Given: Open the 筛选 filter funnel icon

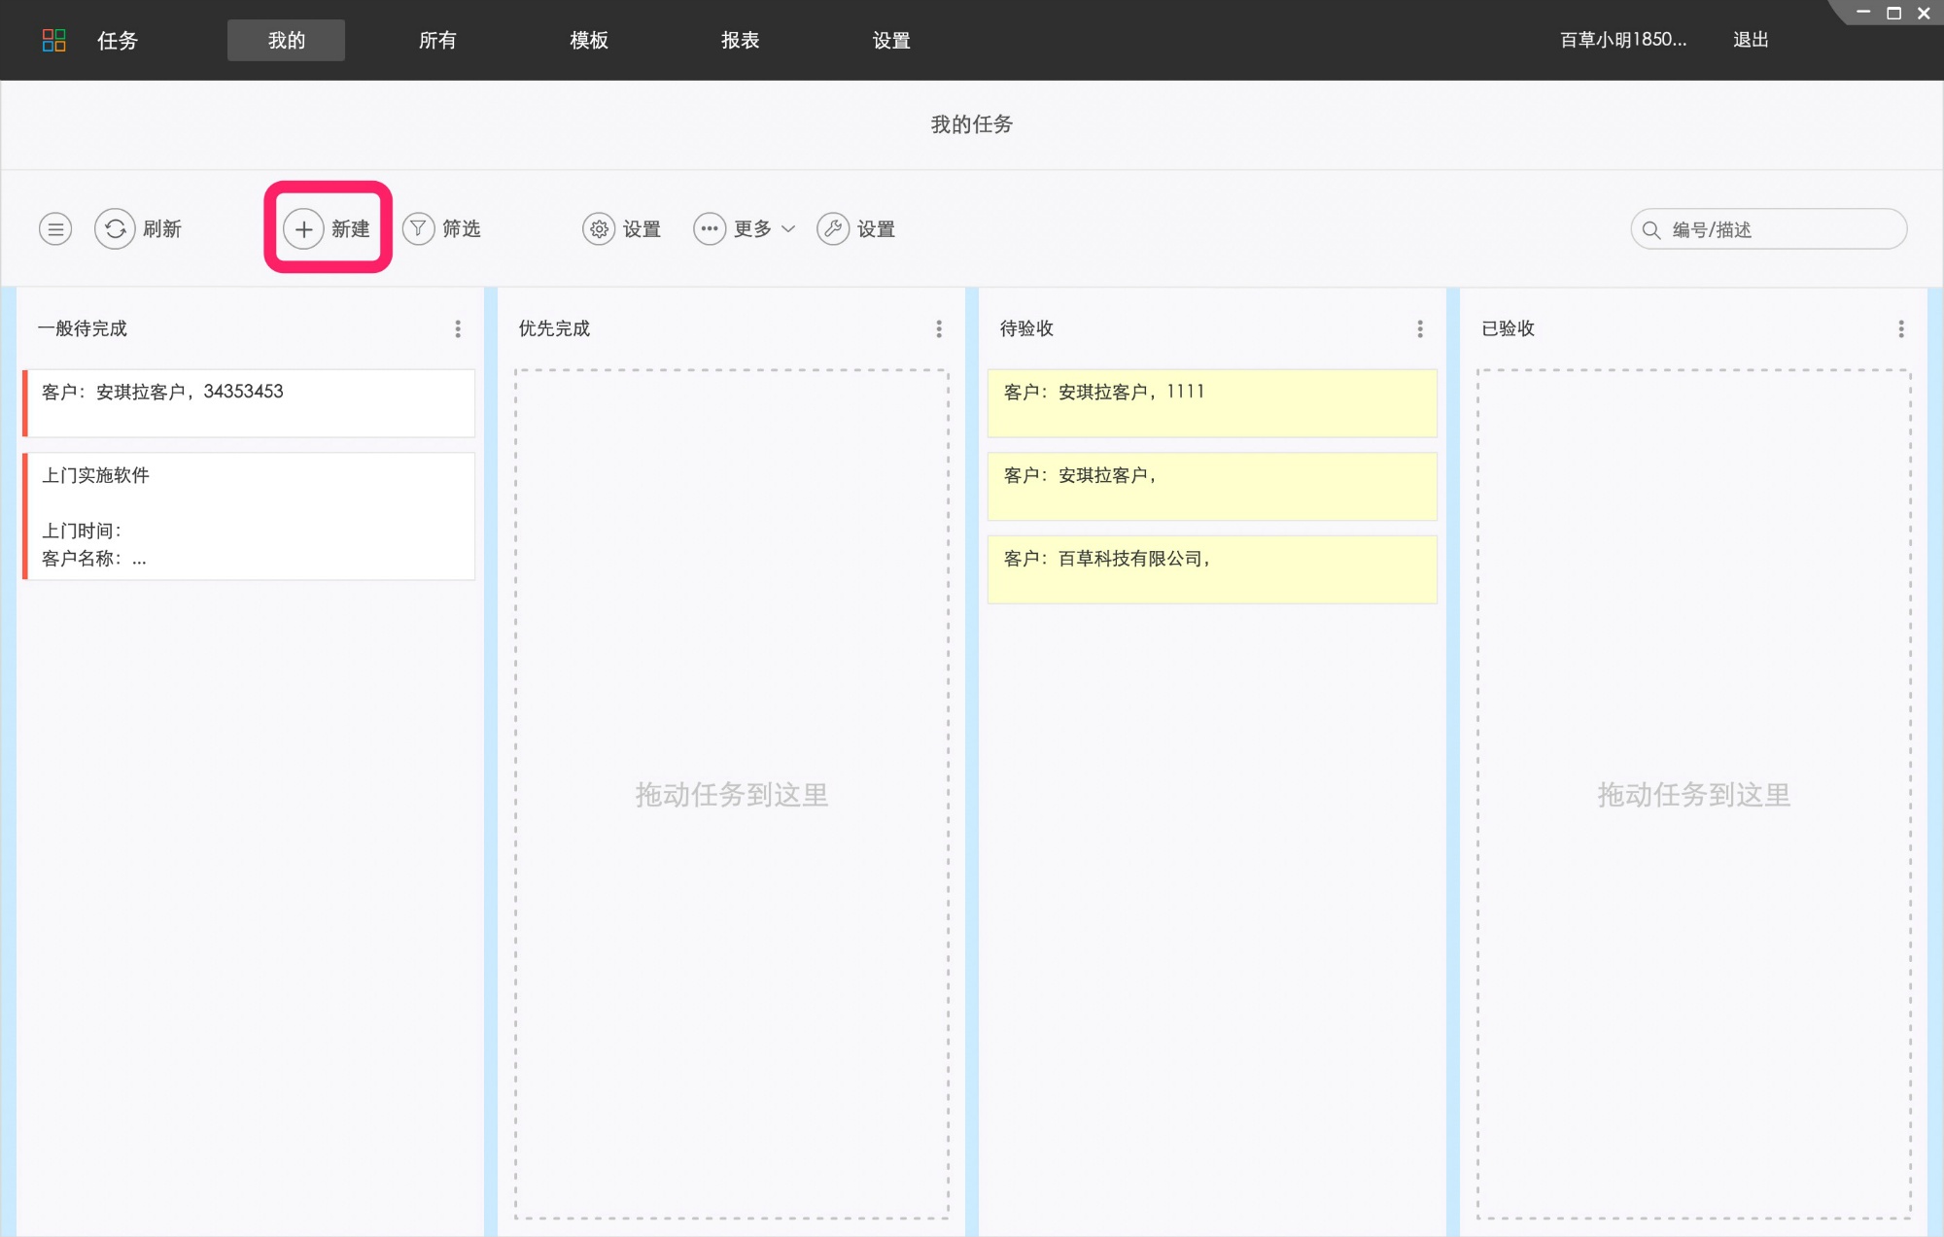Looking at the screenshot, I should [418, 229].
